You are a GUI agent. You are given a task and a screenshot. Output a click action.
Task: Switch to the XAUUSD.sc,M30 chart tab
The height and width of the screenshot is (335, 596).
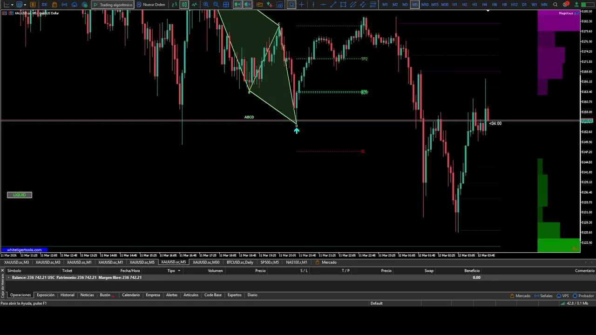[x=206, y=262]
